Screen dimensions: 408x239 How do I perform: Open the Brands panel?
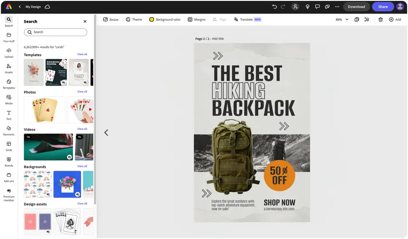(9, 162)
